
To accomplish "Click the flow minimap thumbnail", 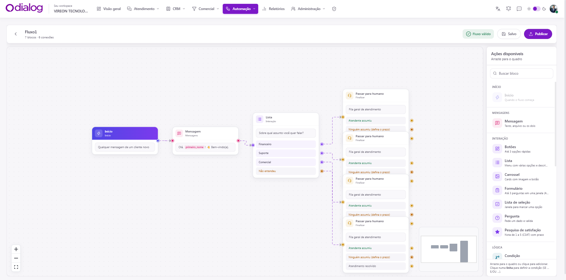I will coord(449,249).
